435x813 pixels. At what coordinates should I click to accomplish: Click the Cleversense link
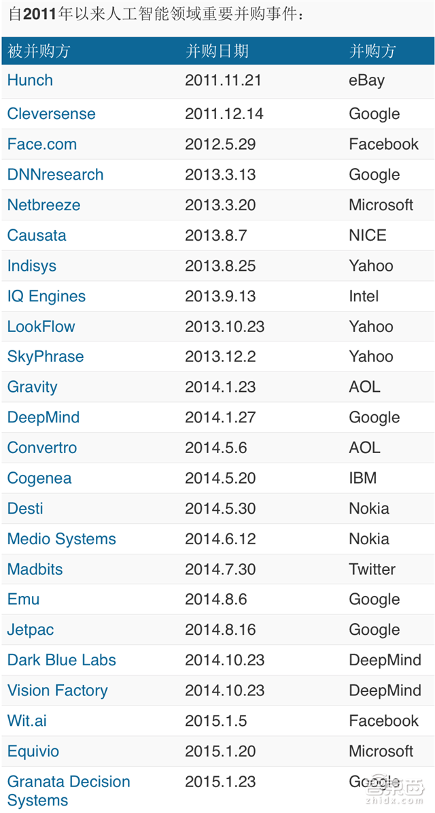coord(51,114)
